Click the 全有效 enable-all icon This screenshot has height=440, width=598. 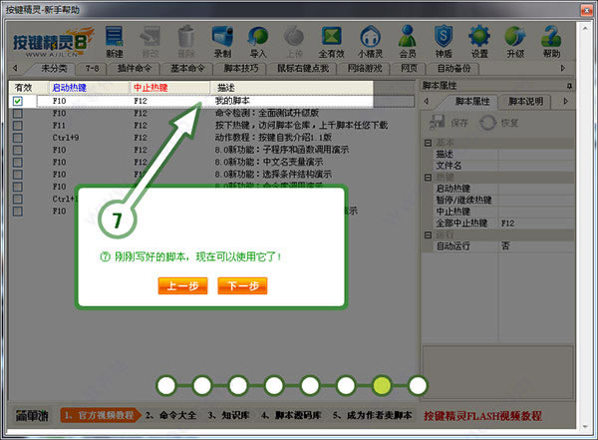[331, 41]
